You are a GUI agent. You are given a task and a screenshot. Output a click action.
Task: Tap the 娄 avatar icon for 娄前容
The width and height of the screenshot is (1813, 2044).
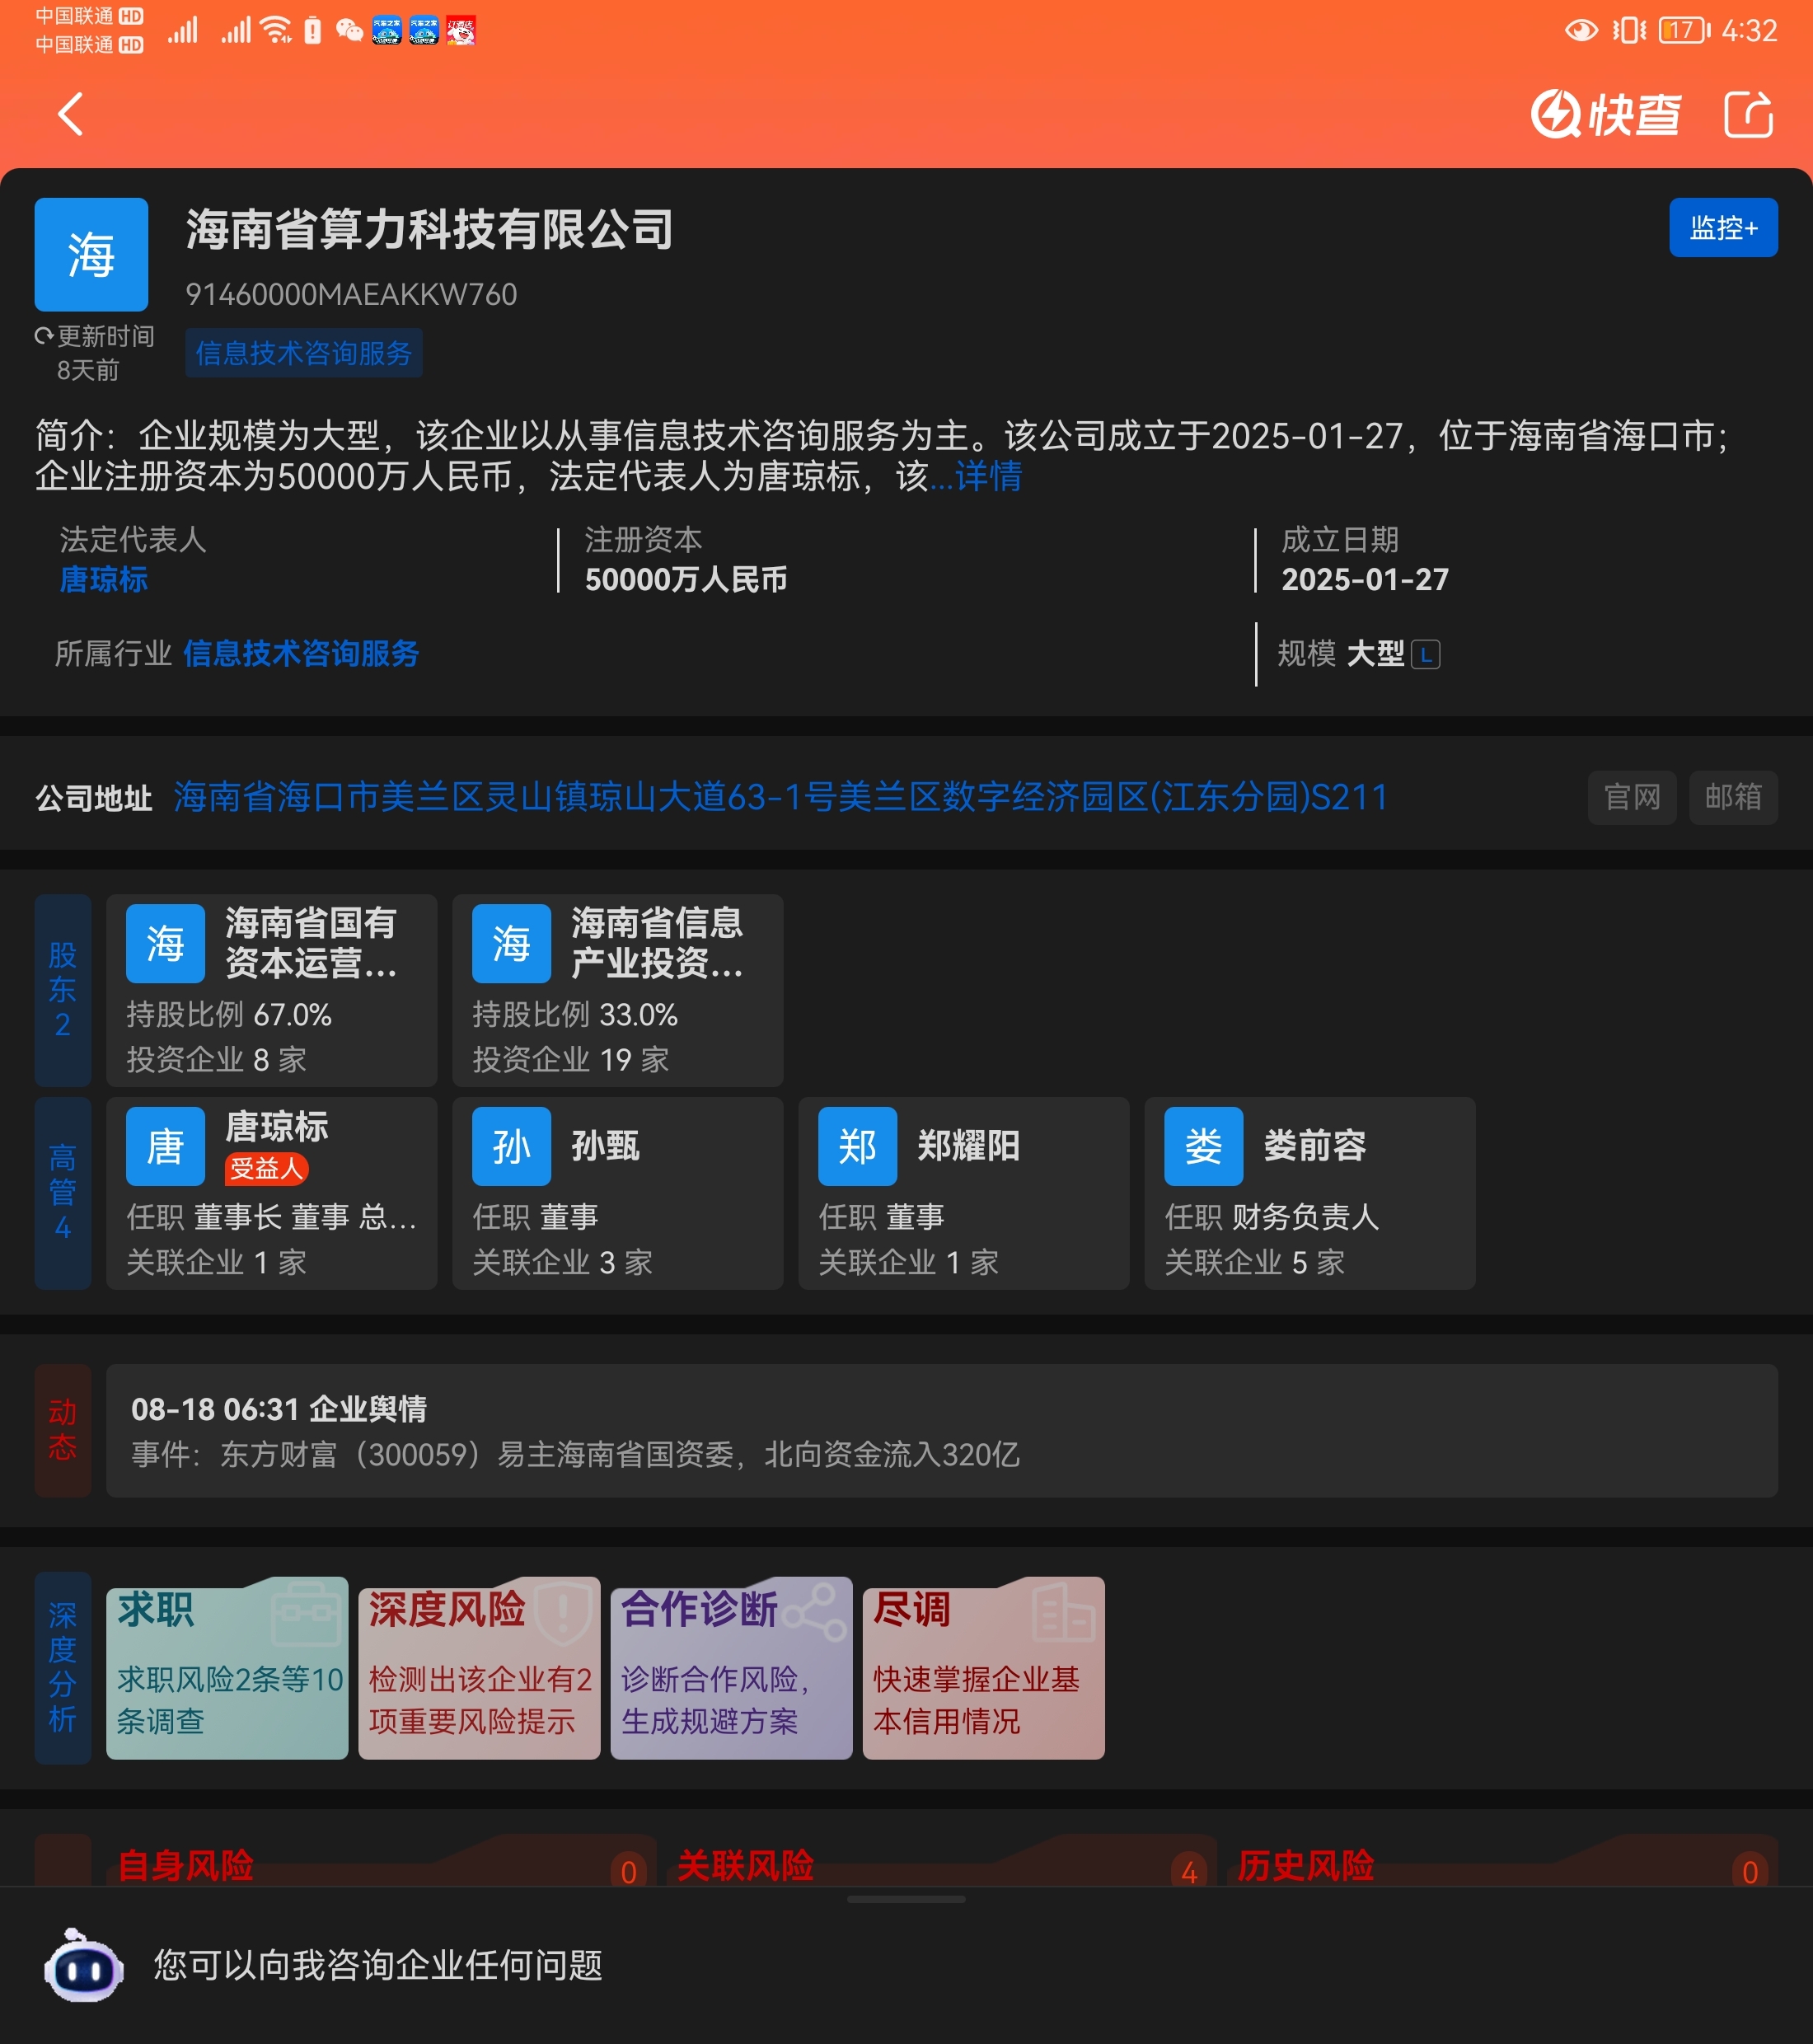(1203, 1146)
